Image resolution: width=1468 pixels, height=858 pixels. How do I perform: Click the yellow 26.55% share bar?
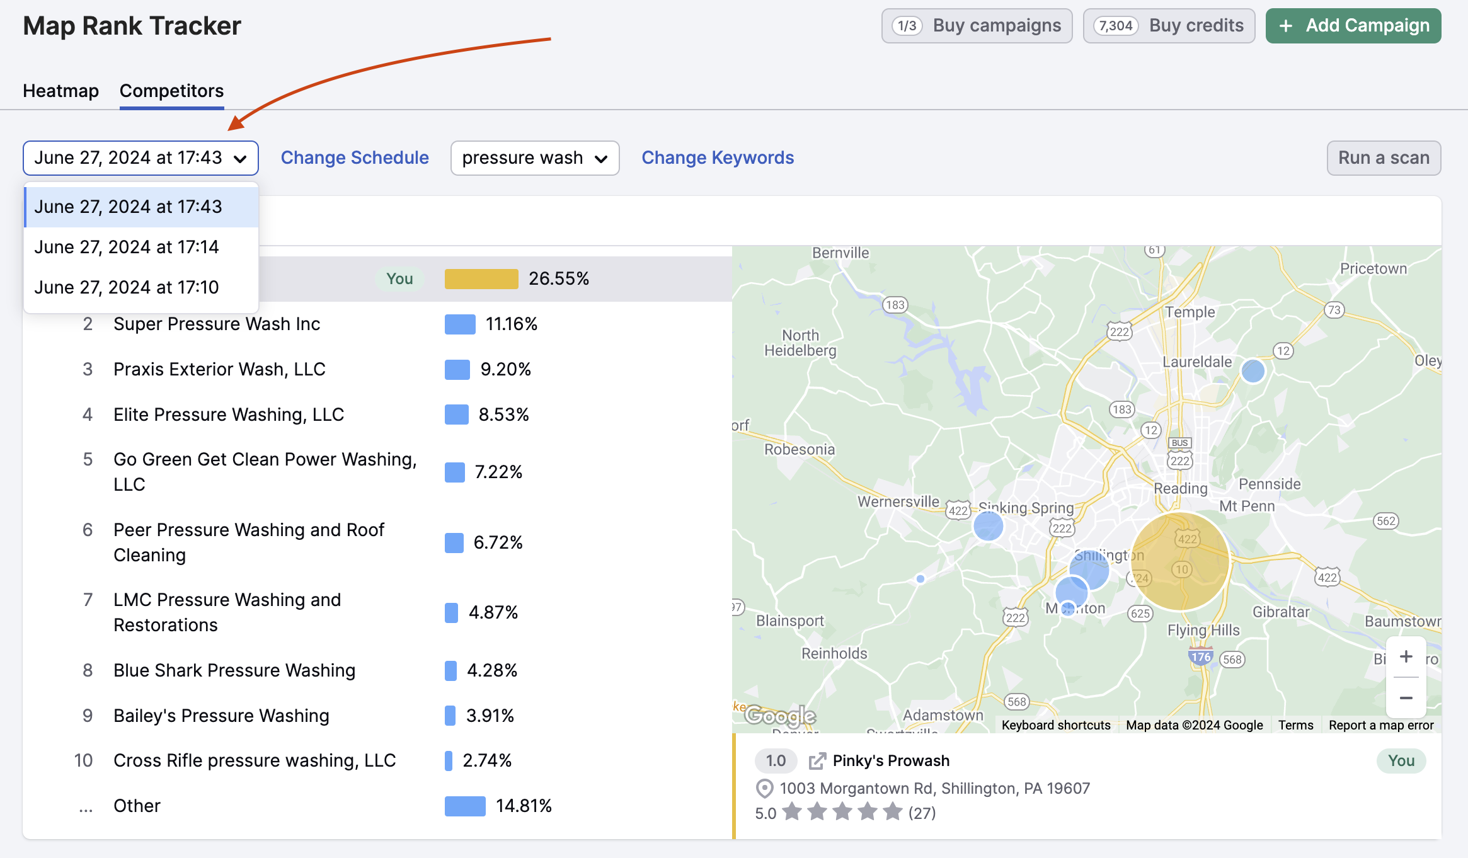pos(481,278)
